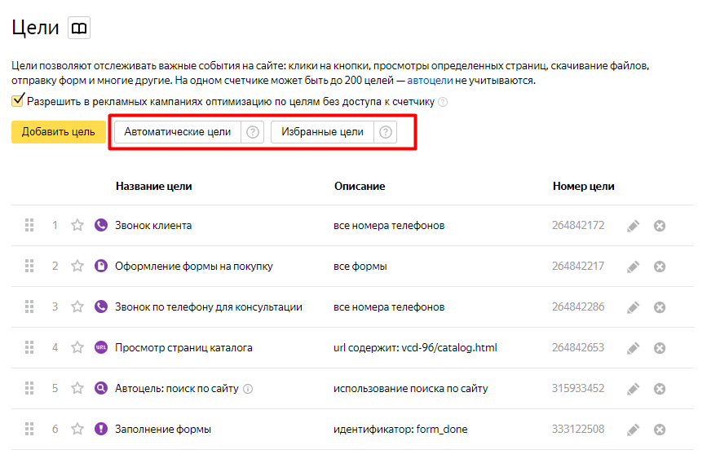Delete the Звонок клиента goal
This screenshot has width=720, height=463.
tap(660, 226)
